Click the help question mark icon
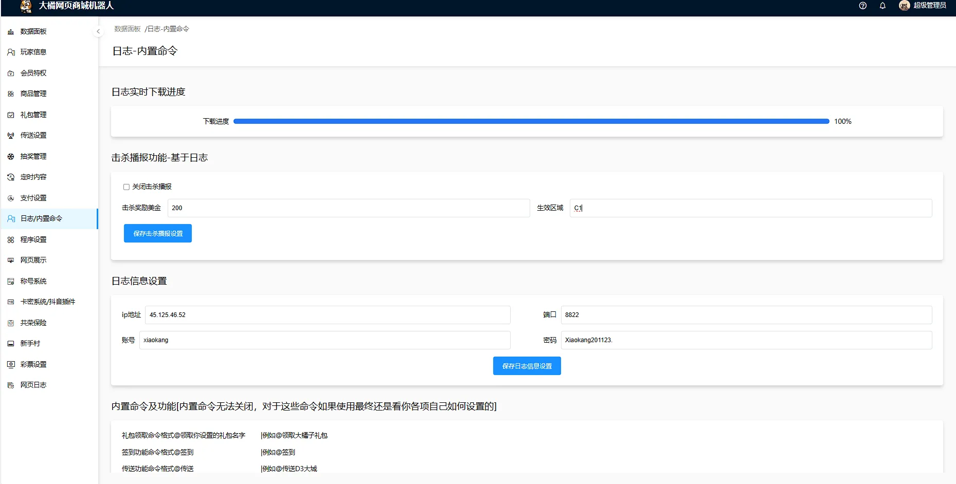Screen dimensions: 956x484 click(x=863, y=6)
